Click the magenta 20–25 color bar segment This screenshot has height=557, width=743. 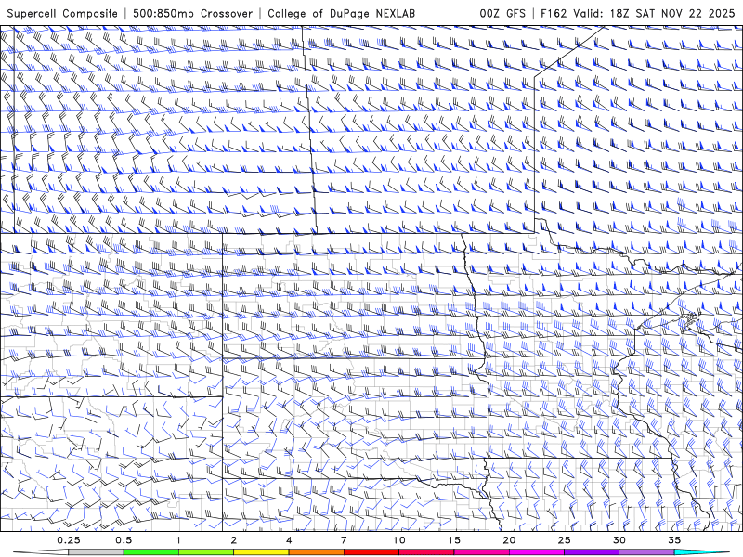tap(537, 552)
